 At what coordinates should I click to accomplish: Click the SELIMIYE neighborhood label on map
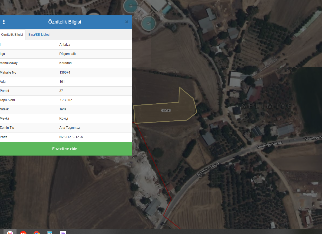click(x=267, y=106)
